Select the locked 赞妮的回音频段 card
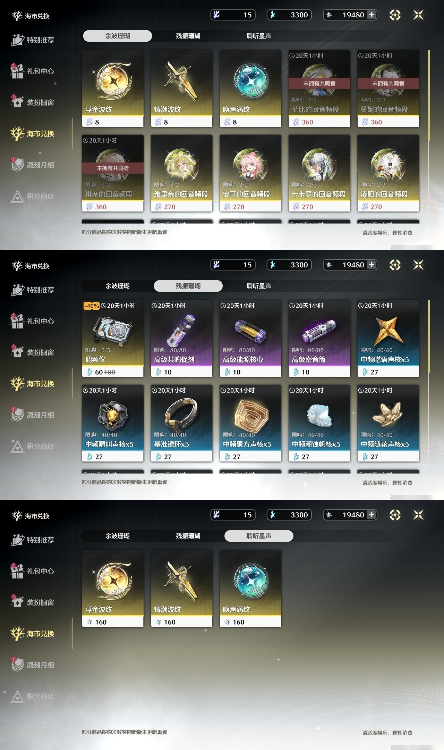 [388, 89]
